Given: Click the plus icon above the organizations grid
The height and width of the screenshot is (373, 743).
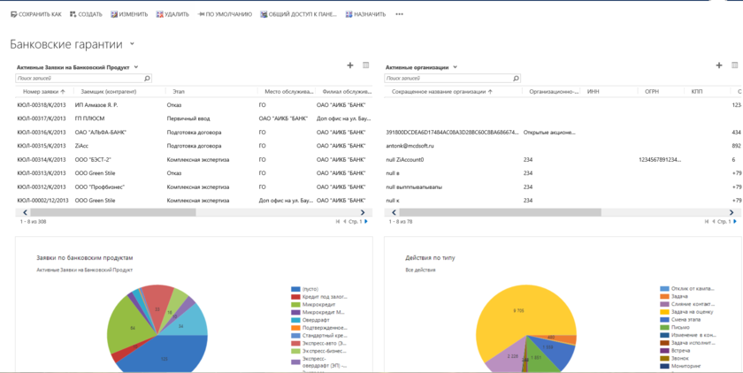Looking at the screenshot, I should coord(719,65).
